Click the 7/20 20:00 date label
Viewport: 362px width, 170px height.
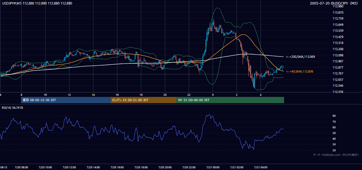tap(165, 167)
